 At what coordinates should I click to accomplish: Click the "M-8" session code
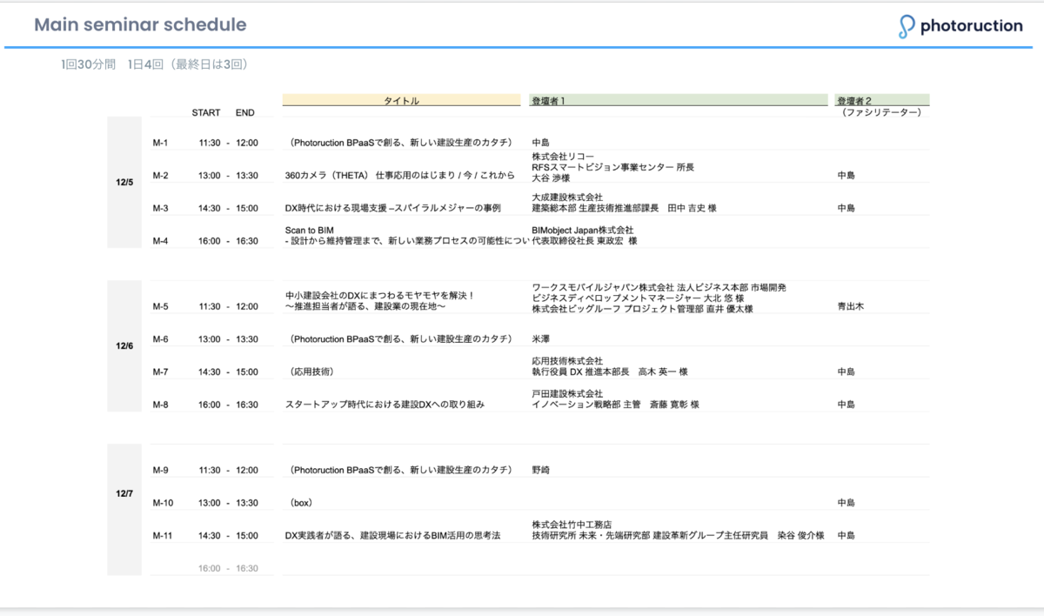click(160, 405)
